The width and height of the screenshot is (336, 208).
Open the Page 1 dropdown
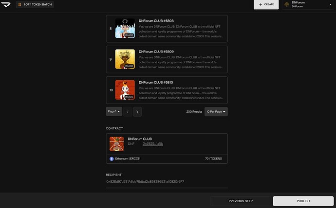coord(114,112)
